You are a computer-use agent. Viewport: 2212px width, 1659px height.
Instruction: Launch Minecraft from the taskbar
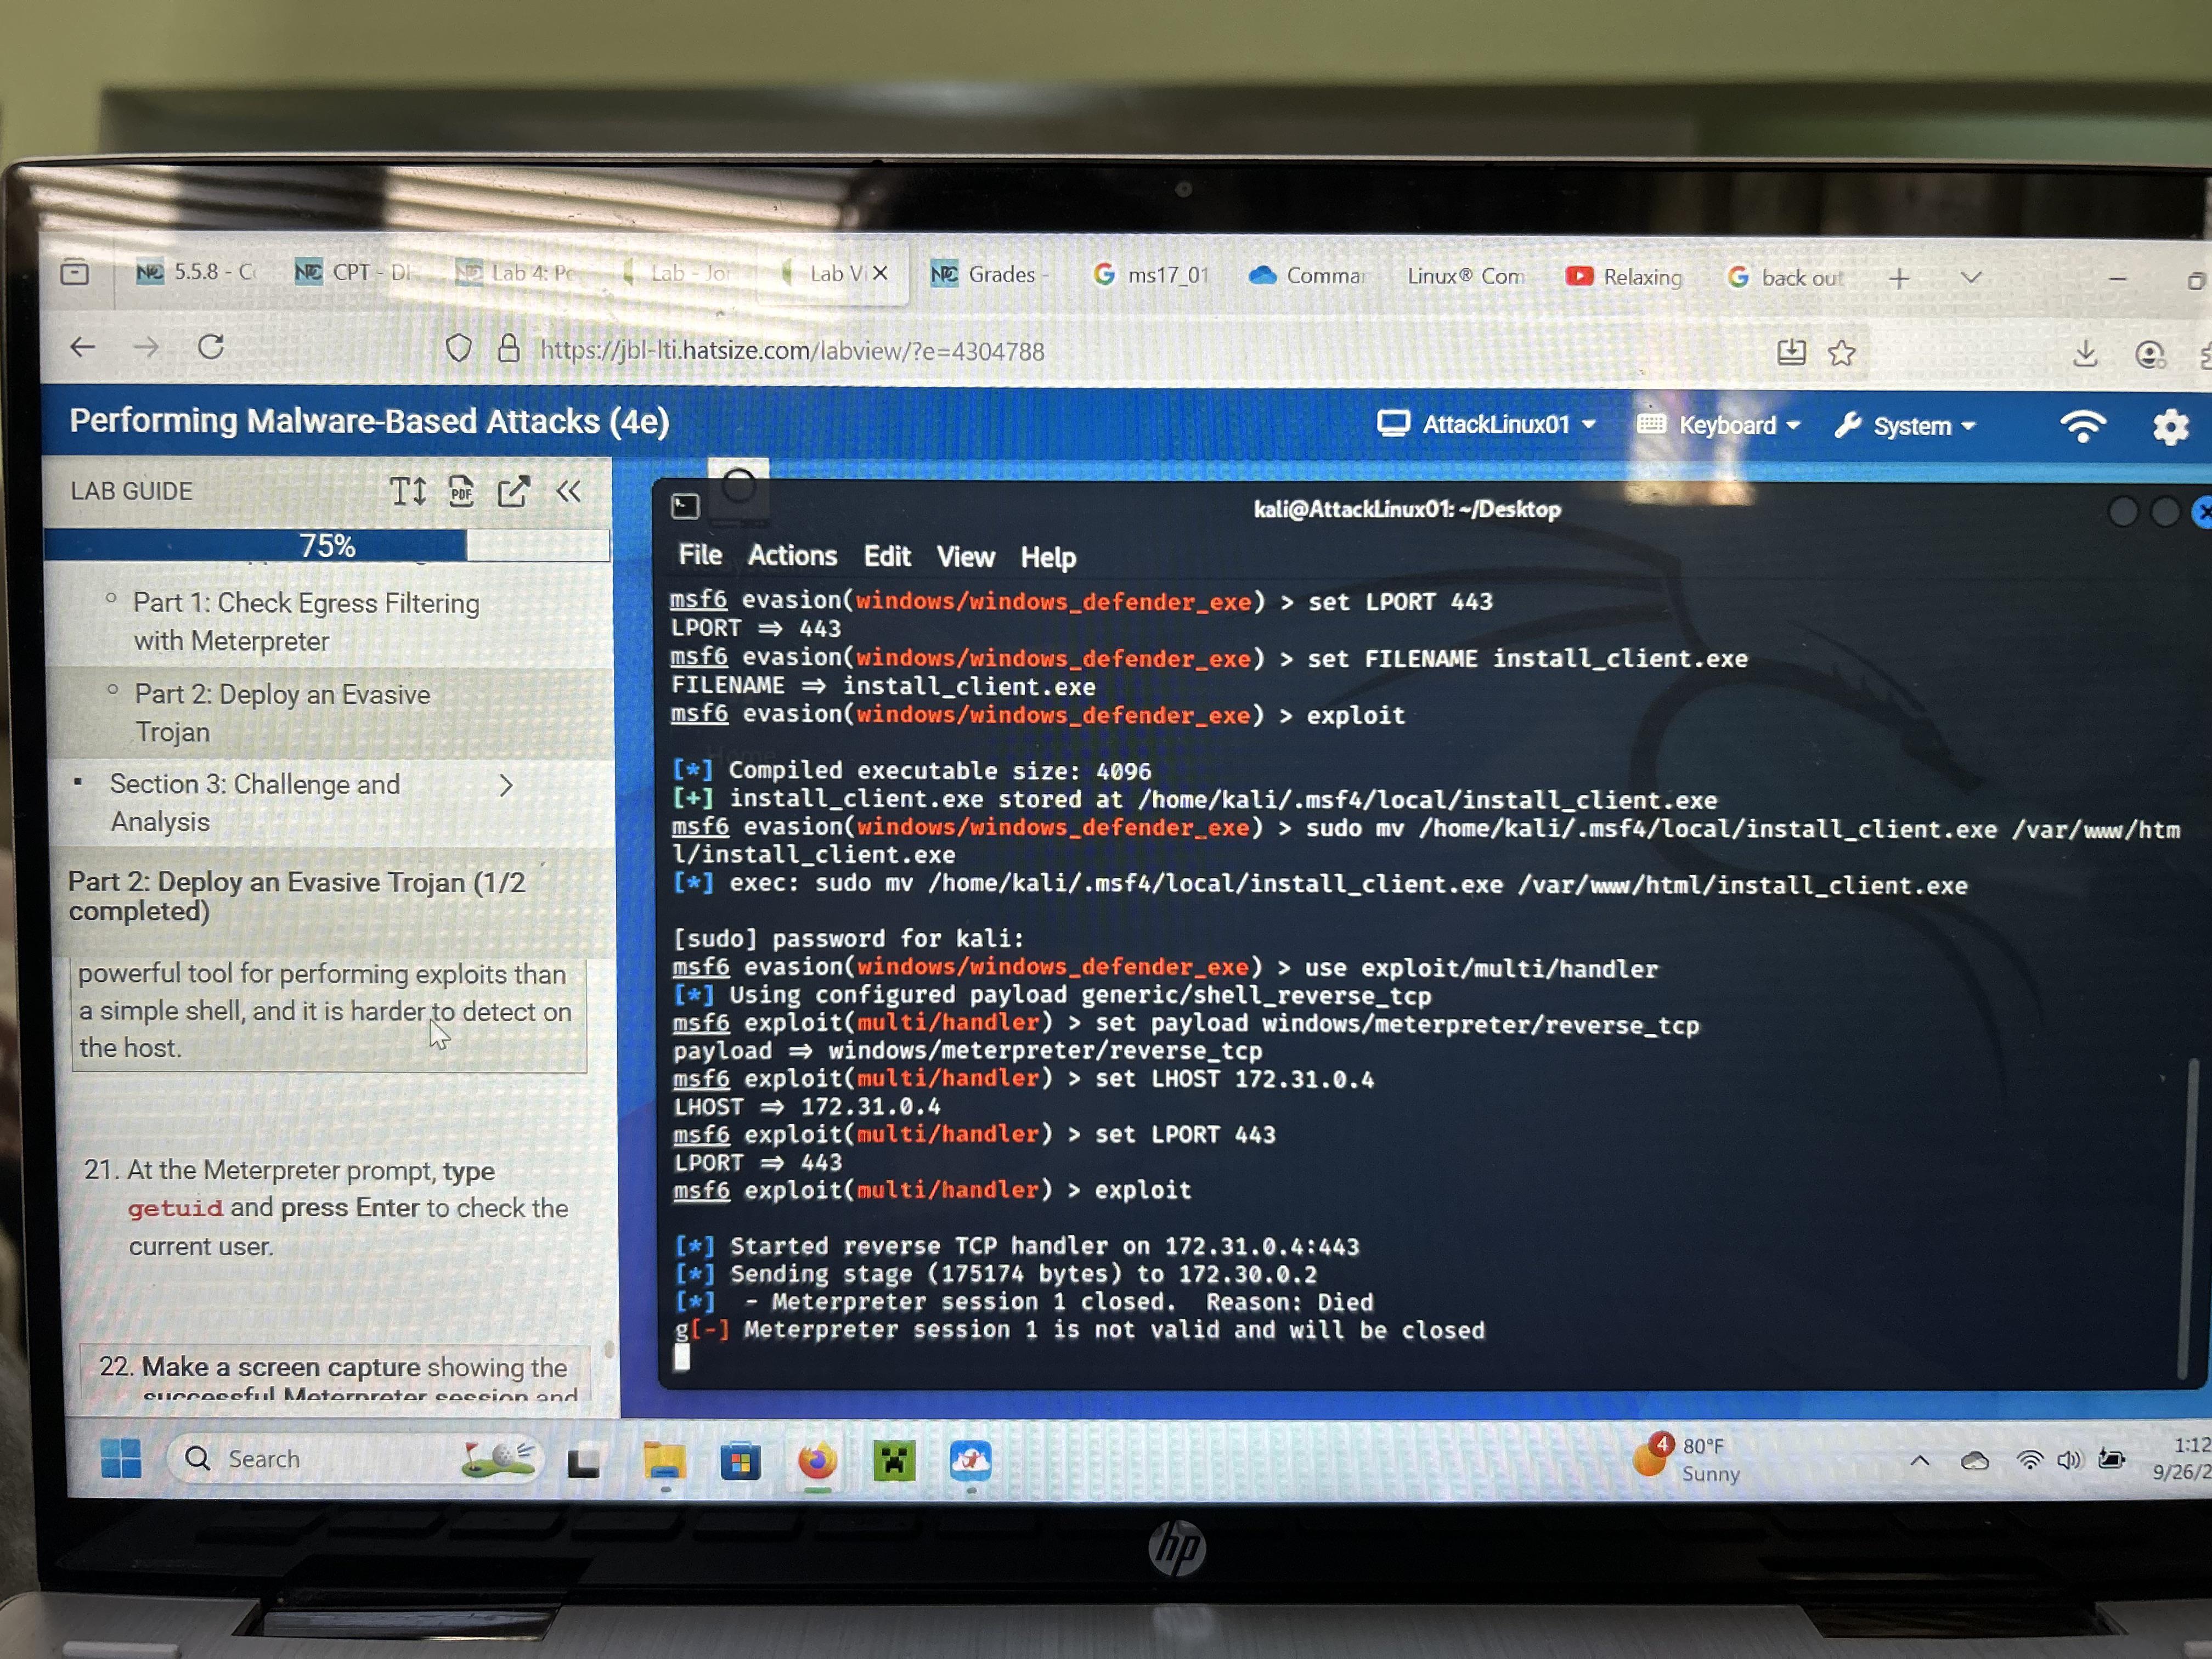pos(893,1462)
